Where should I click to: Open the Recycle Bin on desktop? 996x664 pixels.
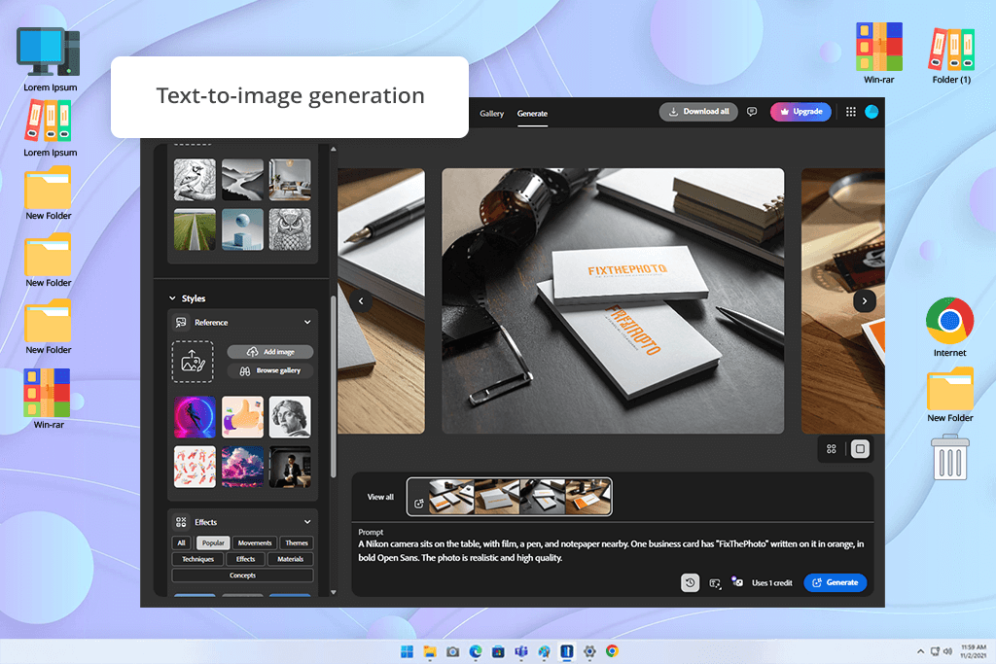[x=950, y=457]
